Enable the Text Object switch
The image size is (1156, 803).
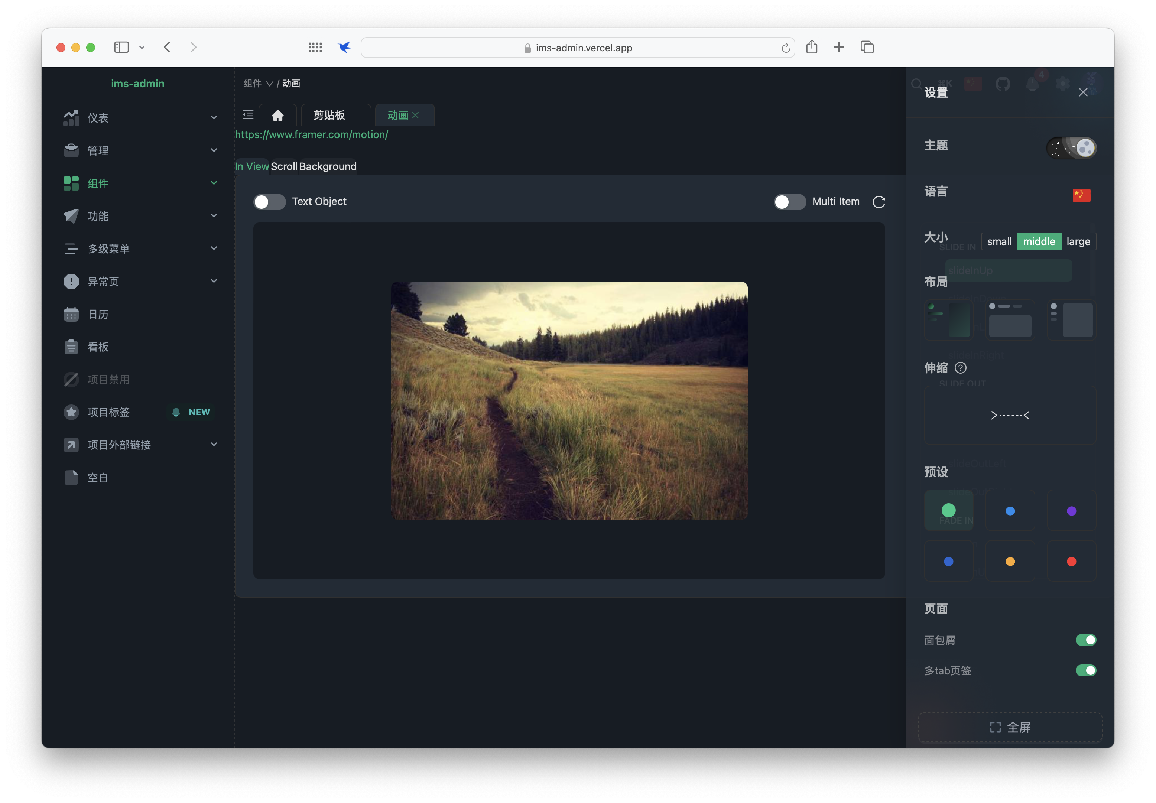(x=269, y=202)
